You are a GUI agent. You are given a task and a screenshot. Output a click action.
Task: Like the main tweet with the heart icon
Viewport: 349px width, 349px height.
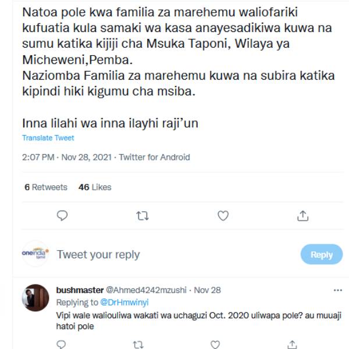click(223, 216)
